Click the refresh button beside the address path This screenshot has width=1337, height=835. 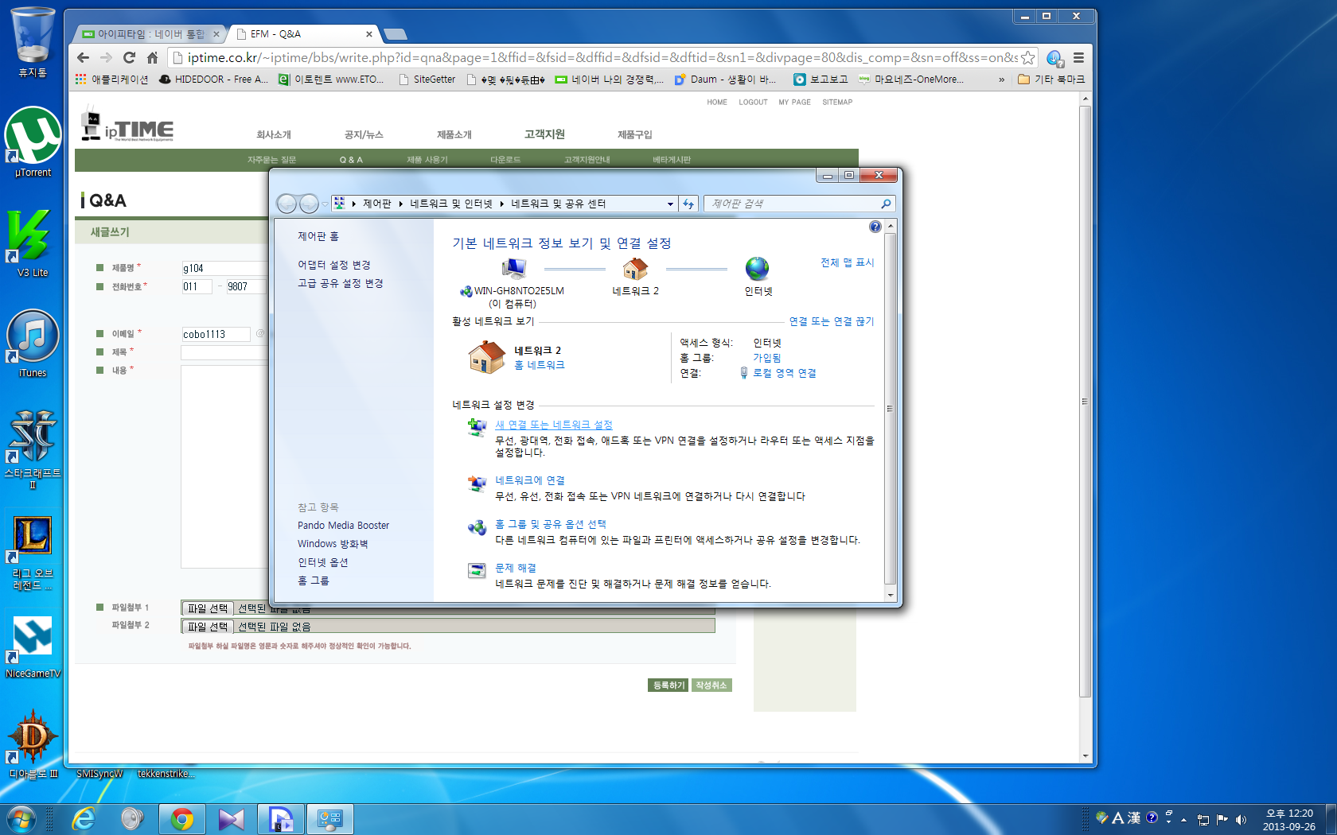coord(688,204)
